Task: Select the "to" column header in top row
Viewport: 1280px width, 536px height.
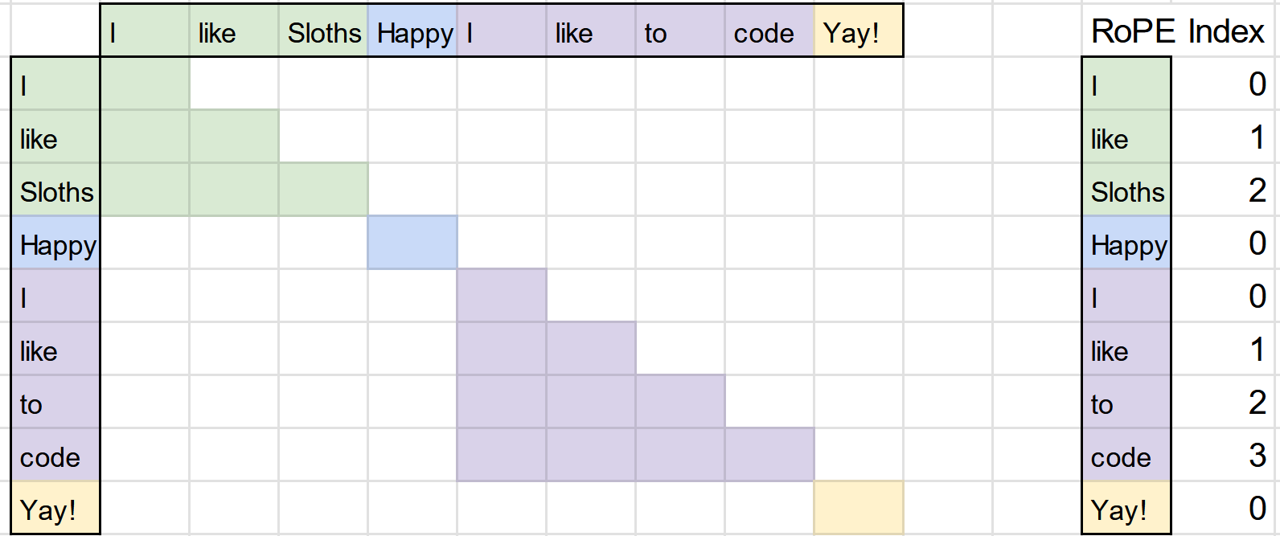Action: click(679, 32)
